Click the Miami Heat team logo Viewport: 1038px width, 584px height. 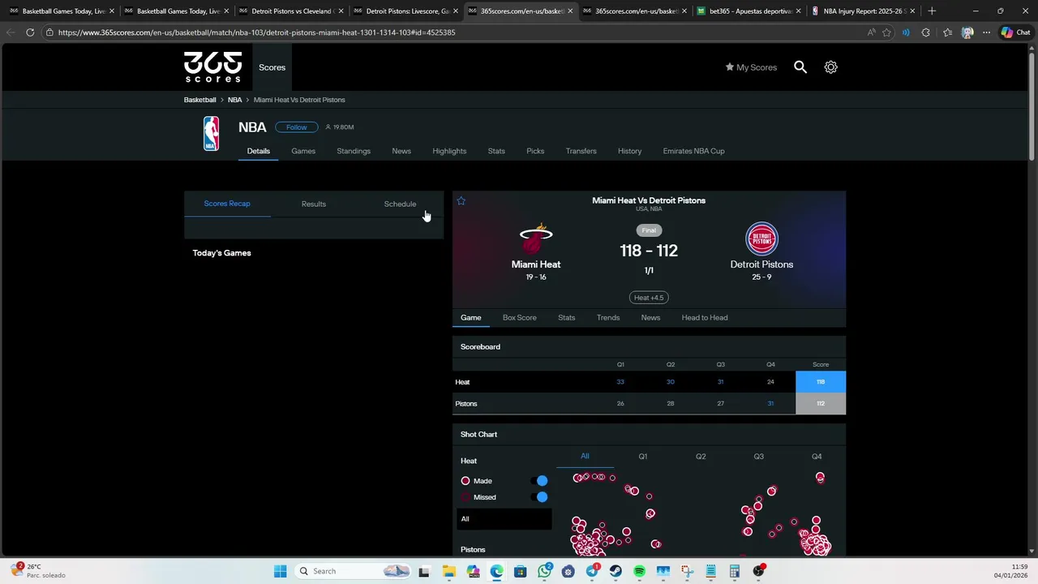(x=536, y=239)
